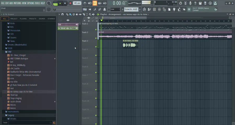Open the Piano roll view
This screenshot has width=235, height=125.
click(x=149, y=9)
